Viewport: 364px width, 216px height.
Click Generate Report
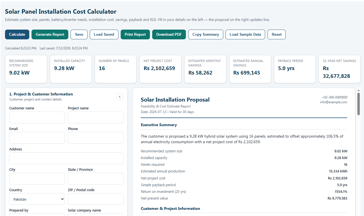(x=50, y=34)
